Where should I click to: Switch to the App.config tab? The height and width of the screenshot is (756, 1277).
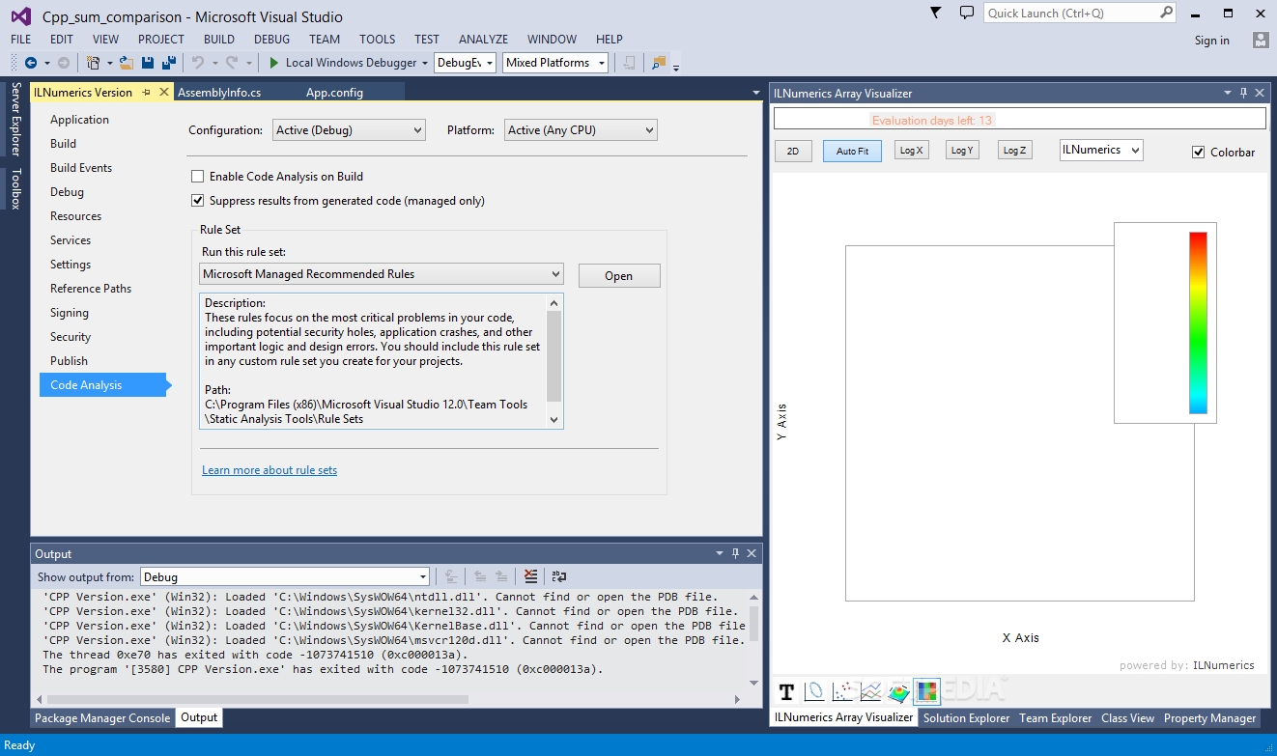click(x=334, y=93)
